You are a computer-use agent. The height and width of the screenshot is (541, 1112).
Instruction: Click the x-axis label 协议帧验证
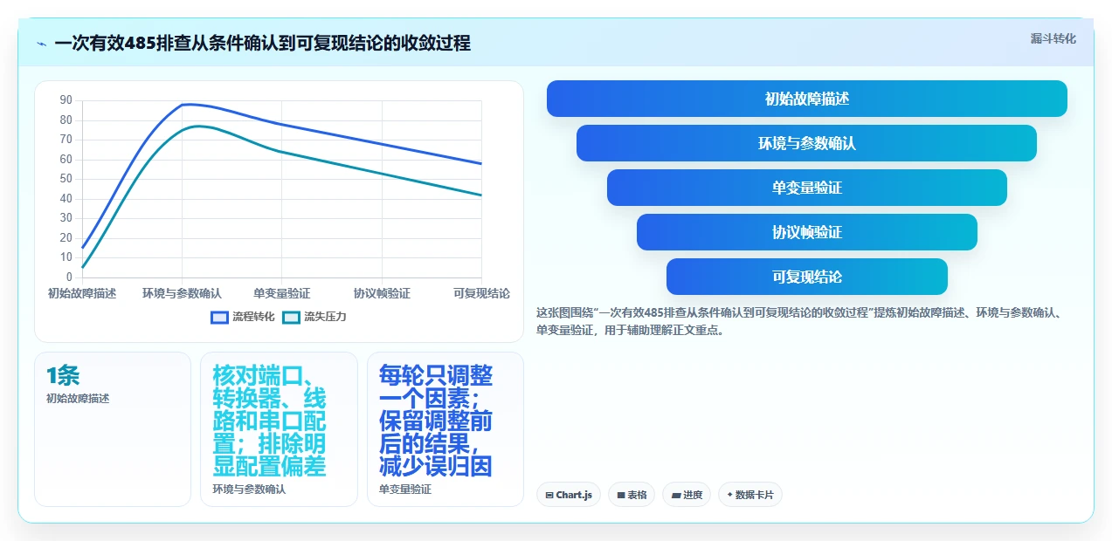coord(382,293)
